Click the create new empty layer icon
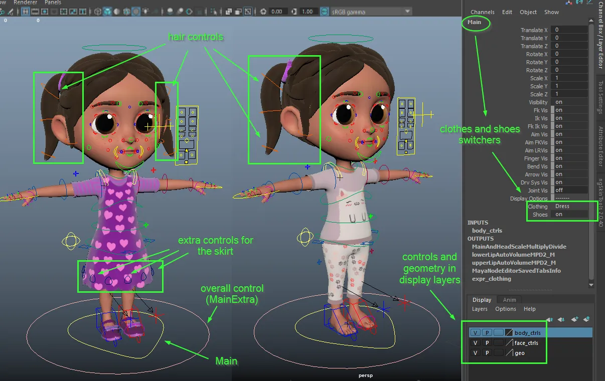The width and height of the screenshot is (605, 381). click(x=575, y=319)
